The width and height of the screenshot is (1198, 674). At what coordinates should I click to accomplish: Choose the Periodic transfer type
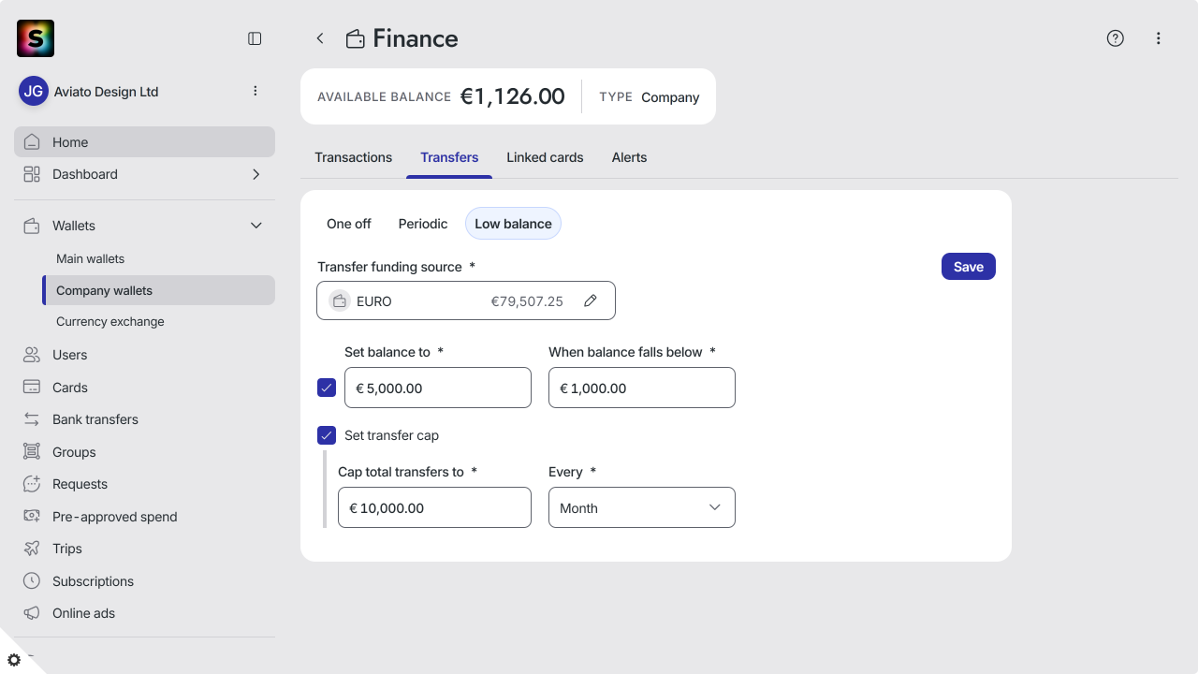423,224
